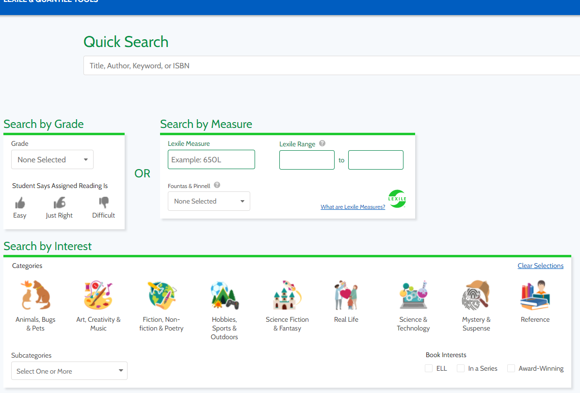Click the Search by Grade heading

click(44, 124)
